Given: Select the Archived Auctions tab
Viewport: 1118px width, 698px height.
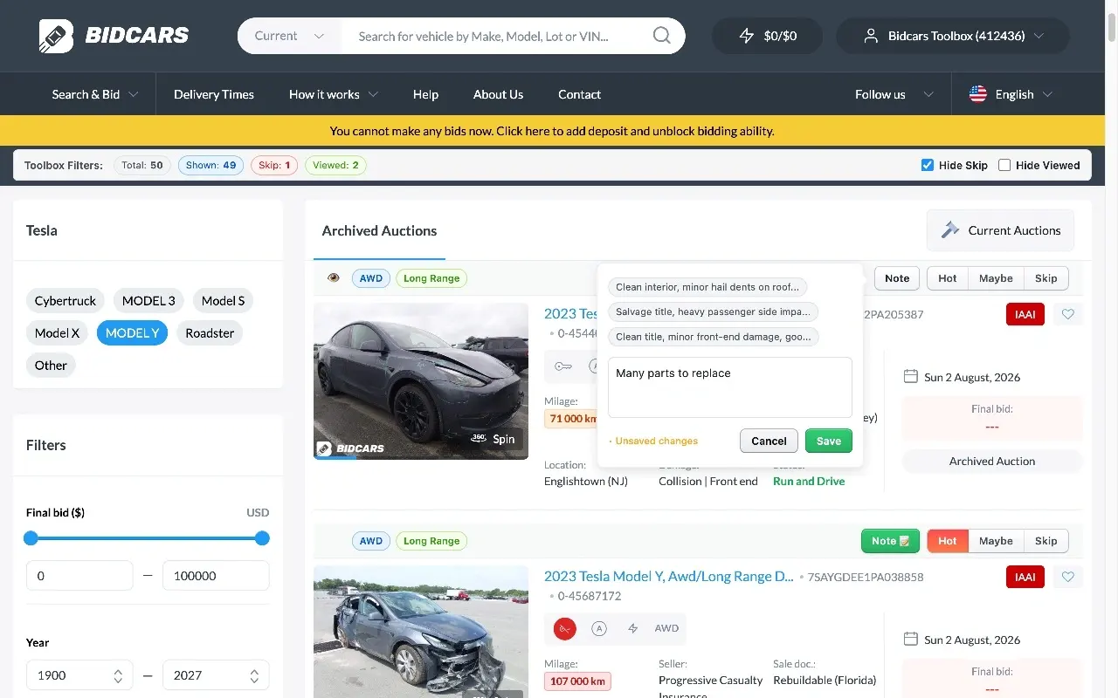Looking at the screenshot, I should [x=379, y=230].
